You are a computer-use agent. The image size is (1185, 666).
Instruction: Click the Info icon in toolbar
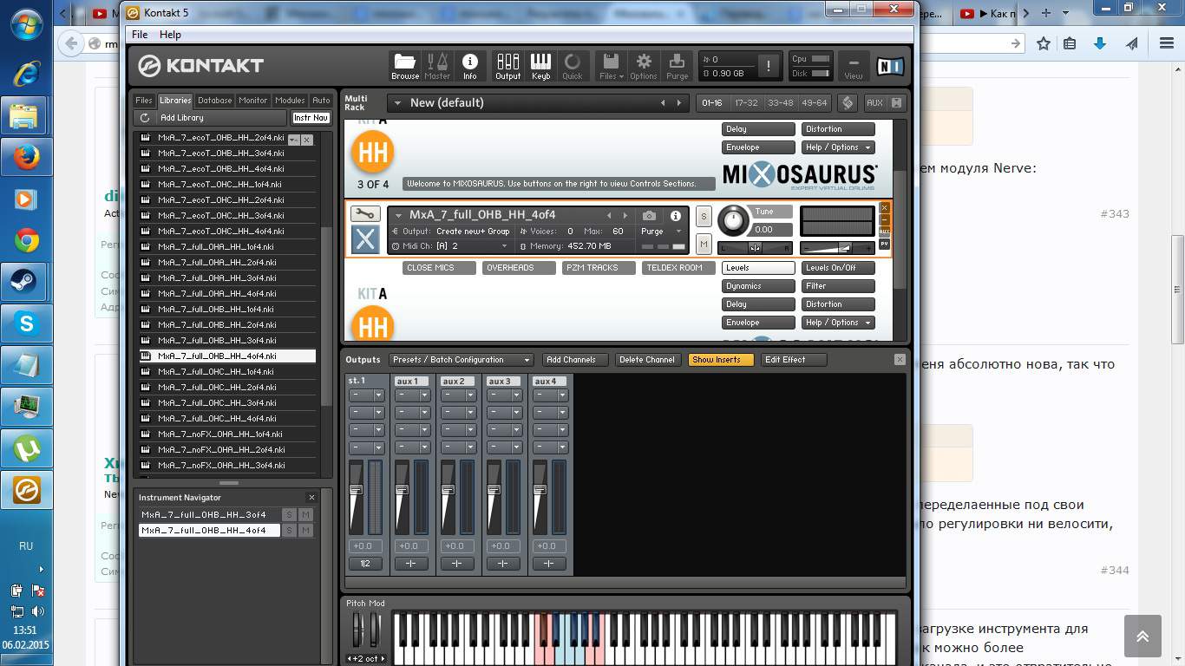coord(469,66)
